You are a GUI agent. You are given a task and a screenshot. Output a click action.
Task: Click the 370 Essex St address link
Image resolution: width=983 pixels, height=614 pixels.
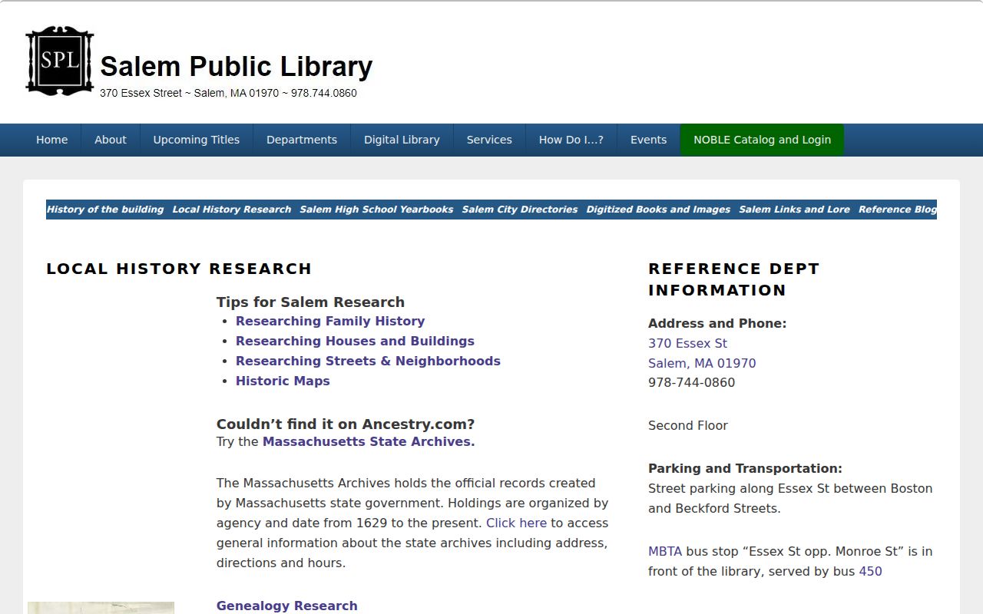coord(687,343)
